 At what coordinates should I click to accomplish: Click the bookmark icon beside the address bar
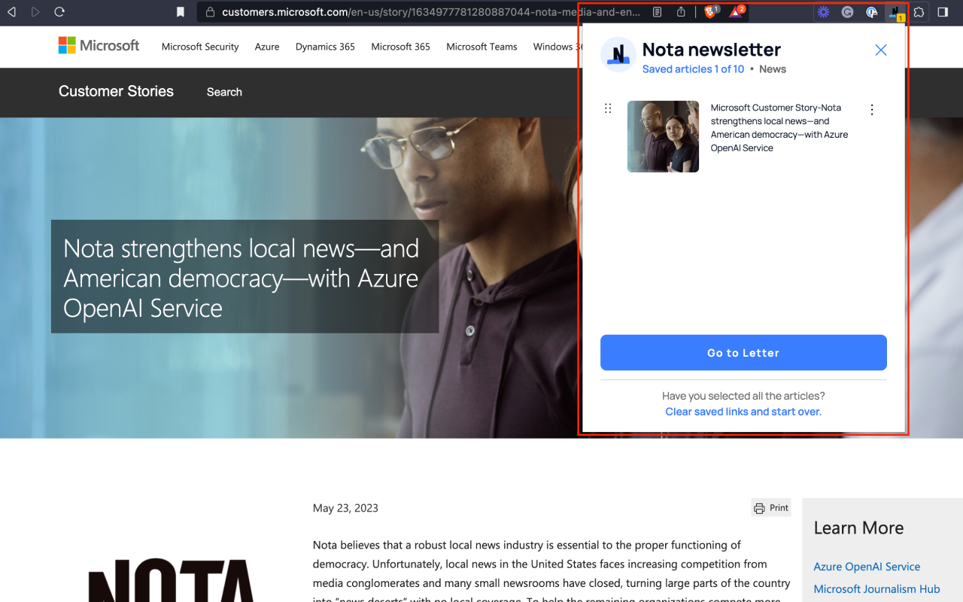pyautogui.click(x=180, y=12)
